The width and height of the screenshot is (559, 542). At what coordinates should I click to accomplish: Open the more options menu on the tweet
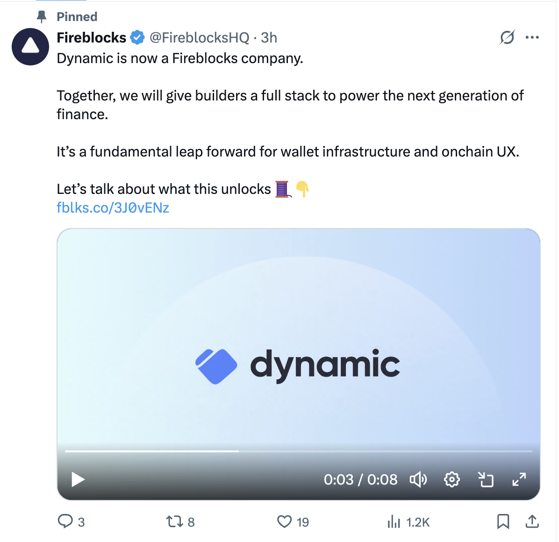(x=532, y=37)
